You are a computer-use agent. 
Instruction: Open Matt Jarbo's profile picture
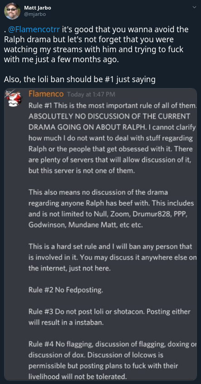click(12, 11)
